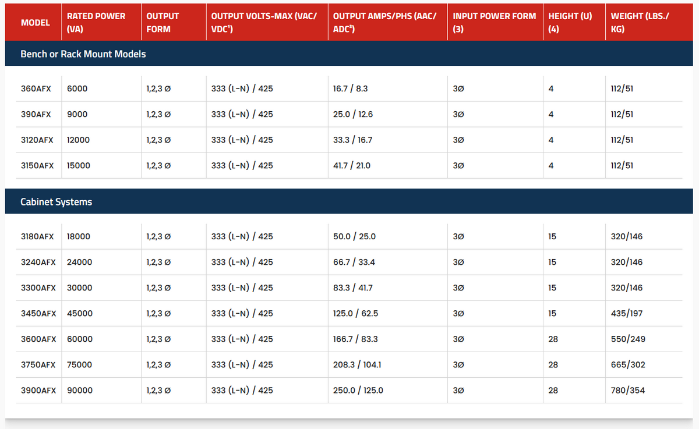
Task: Select the 360AFX model cell
Action: tap(36, 89)
